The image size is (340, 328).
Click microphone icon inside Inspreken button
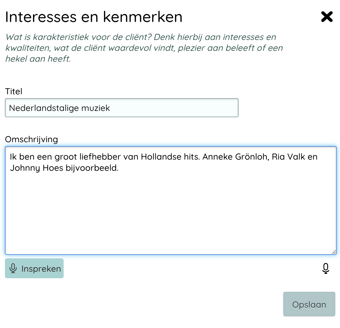point(13,268)
